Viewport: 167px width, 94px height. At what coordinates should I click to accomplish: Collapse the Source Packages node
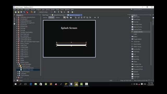(x=18, y=64)
